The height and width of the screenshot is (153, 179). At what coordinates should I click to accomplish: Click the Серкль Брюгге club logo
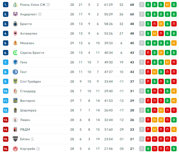tap(15, 53)
